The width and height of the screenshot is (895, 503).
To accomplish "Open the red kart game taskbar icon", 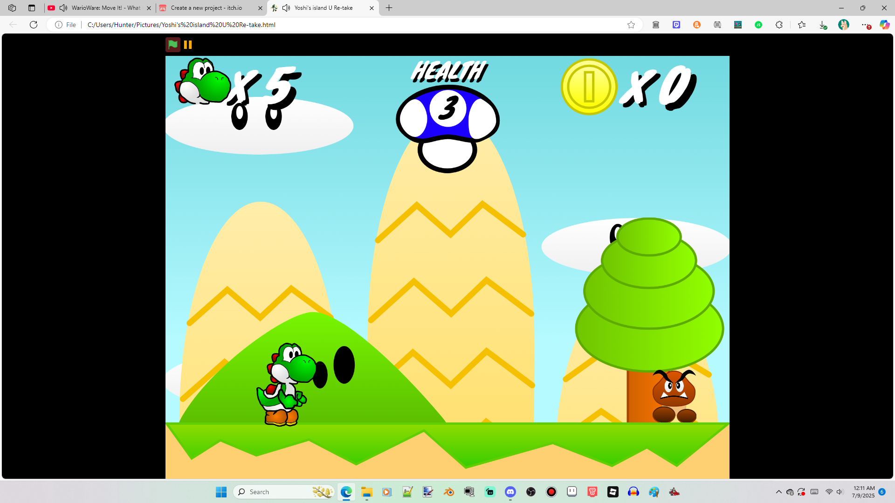I will 675,492.
